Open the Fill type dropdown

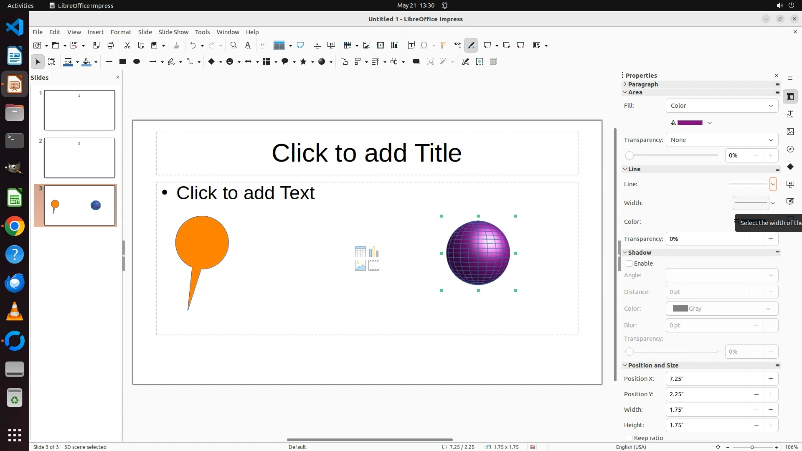[x=721, y=106]
